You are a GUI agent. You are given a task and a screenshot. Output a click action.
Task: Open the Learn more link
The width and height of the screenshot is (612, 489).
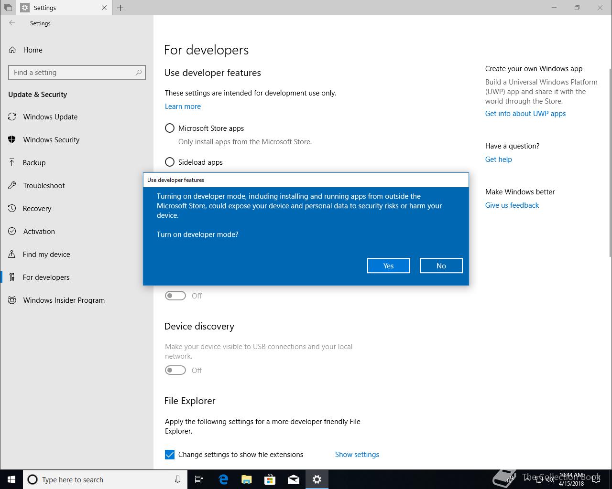(x=183, y=106)
